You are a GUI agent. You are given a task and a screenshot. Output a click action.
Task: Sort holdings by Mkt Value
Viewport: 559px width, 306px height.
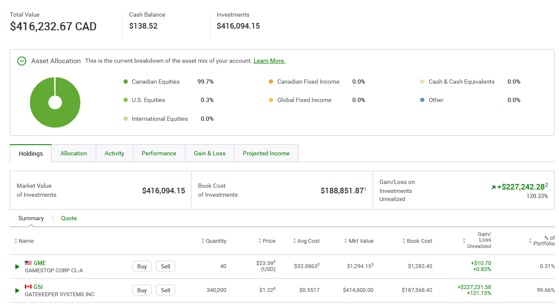(359, 241)
